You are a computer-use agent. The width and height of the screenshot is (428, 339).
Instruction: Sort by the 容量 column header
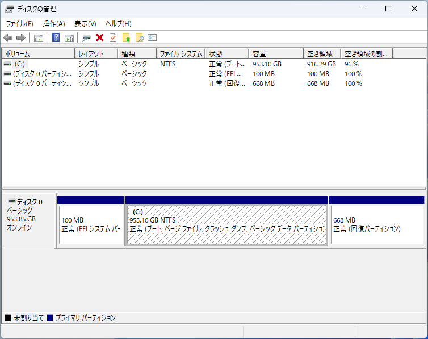pyautogui.click(x=276, y=53)
